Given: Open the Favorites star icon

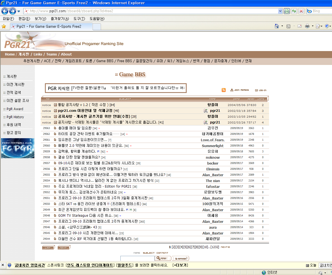Looking at the screenshot, I should pyautogui.click(x=4, y=26).
